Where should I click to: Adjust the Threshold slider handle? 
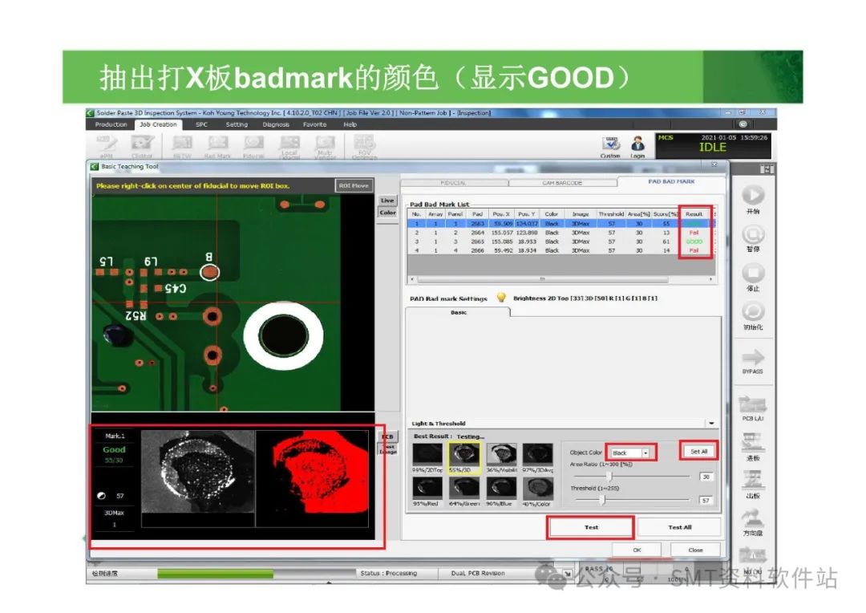602,500
